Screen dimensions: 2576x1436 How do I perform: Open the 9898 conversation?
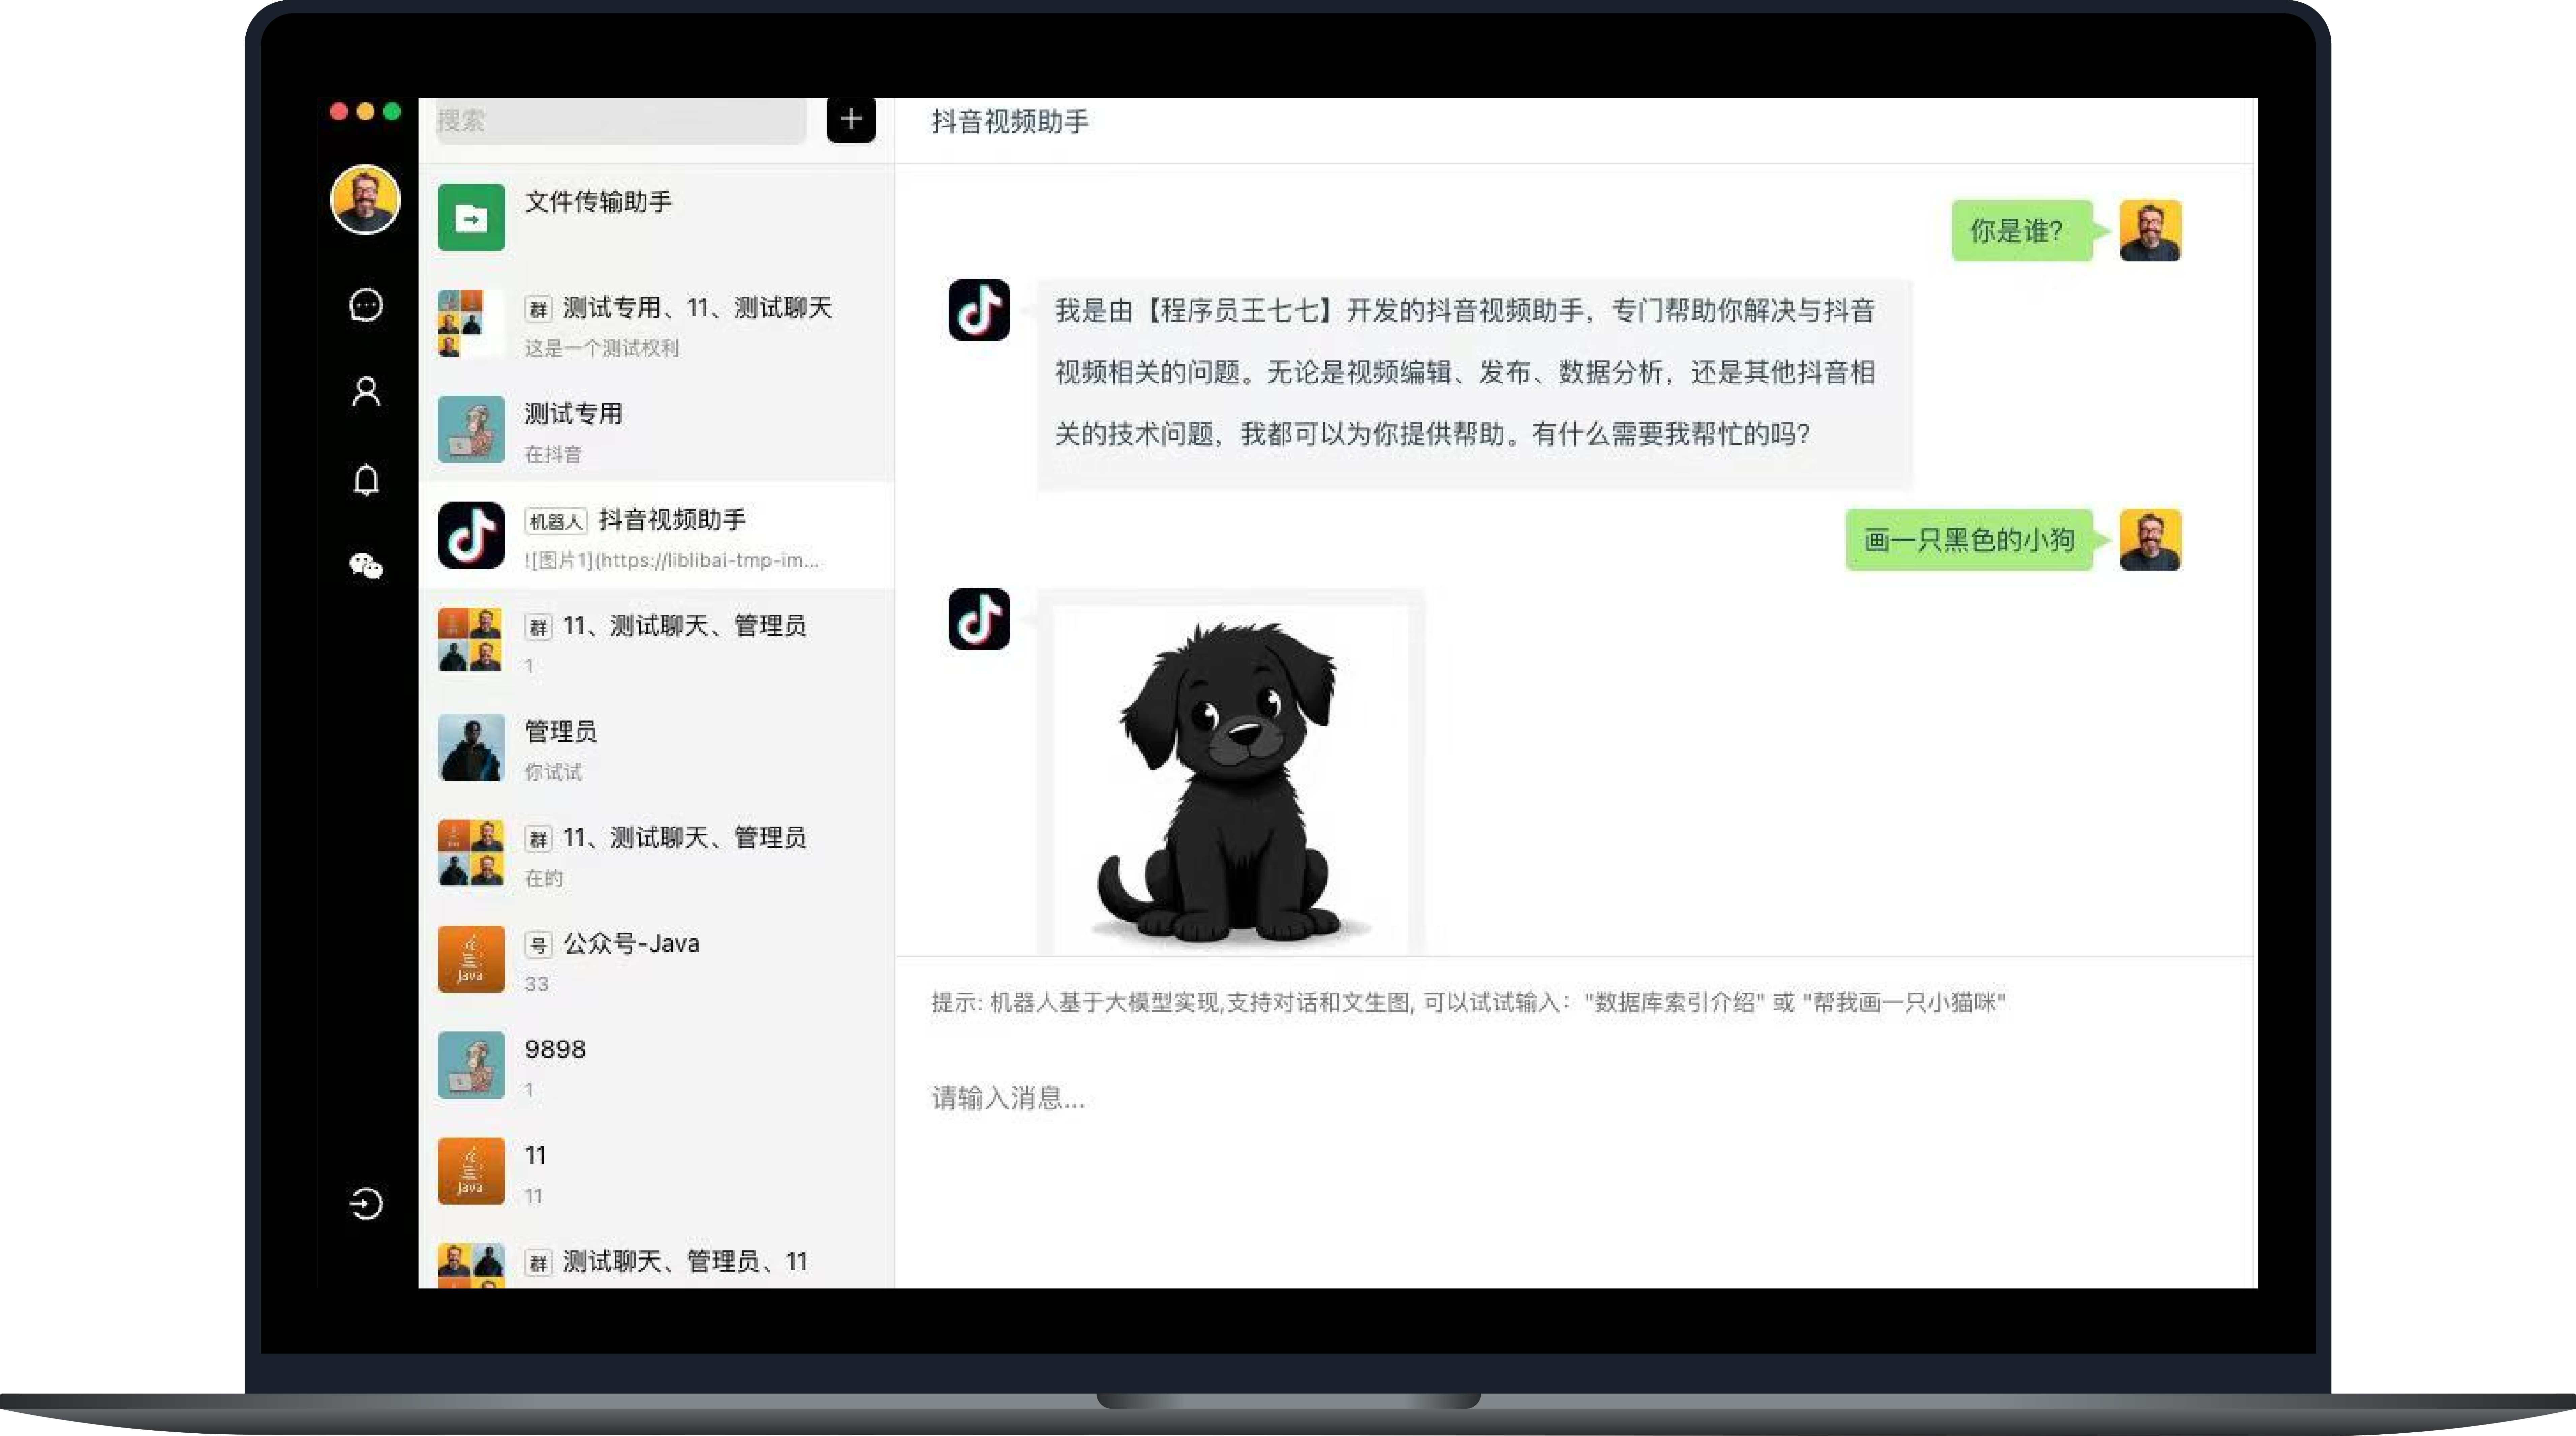click(x=656, y=1064)
